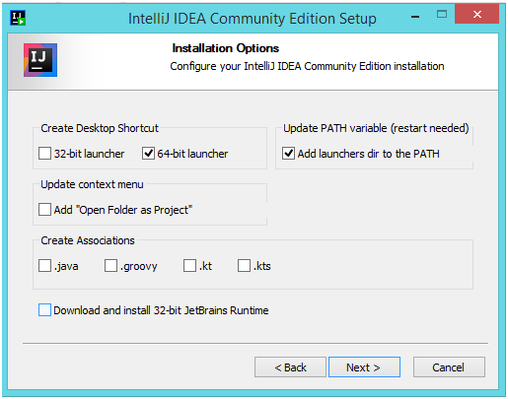The width and height of the screenshot is (508, 399).
Task: Go back with the < Back button
Action: (x=290, y=367)
